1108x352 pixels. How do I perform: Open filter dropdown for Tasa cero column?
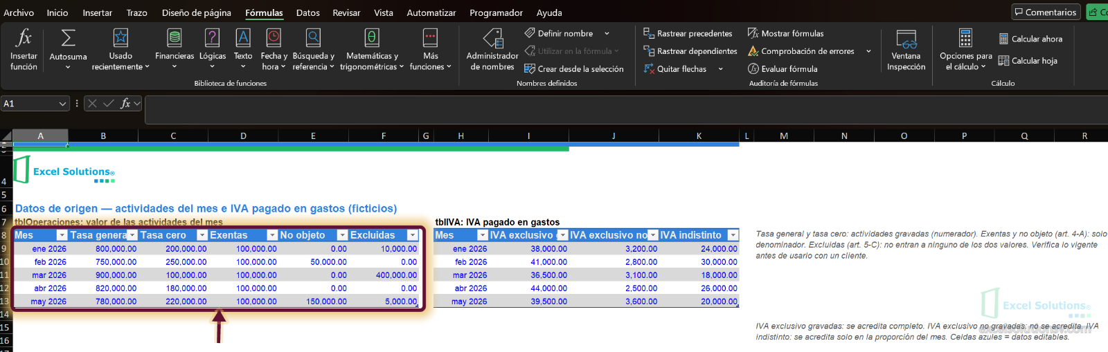(x=202, y=235)
